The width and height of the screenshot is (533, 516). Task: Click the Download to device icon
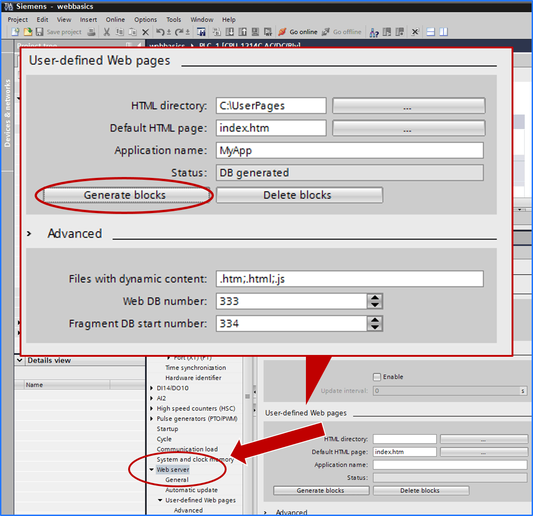click(x=230, y=31)
